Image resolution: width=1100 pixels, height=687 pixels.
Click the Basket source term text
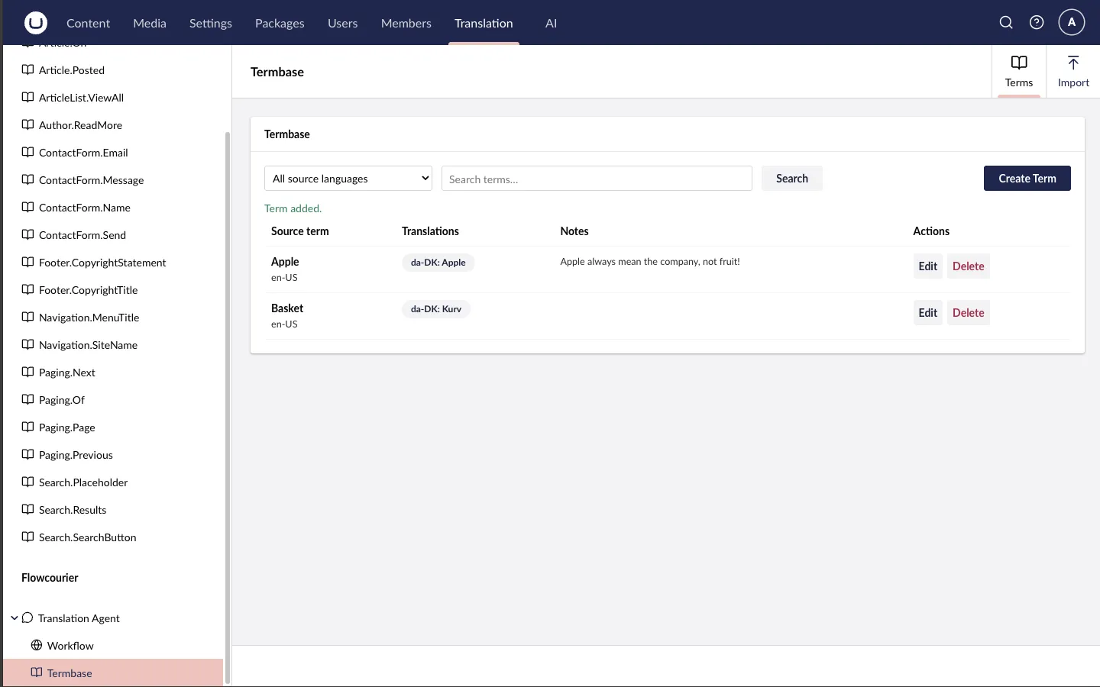pos(287,308)
